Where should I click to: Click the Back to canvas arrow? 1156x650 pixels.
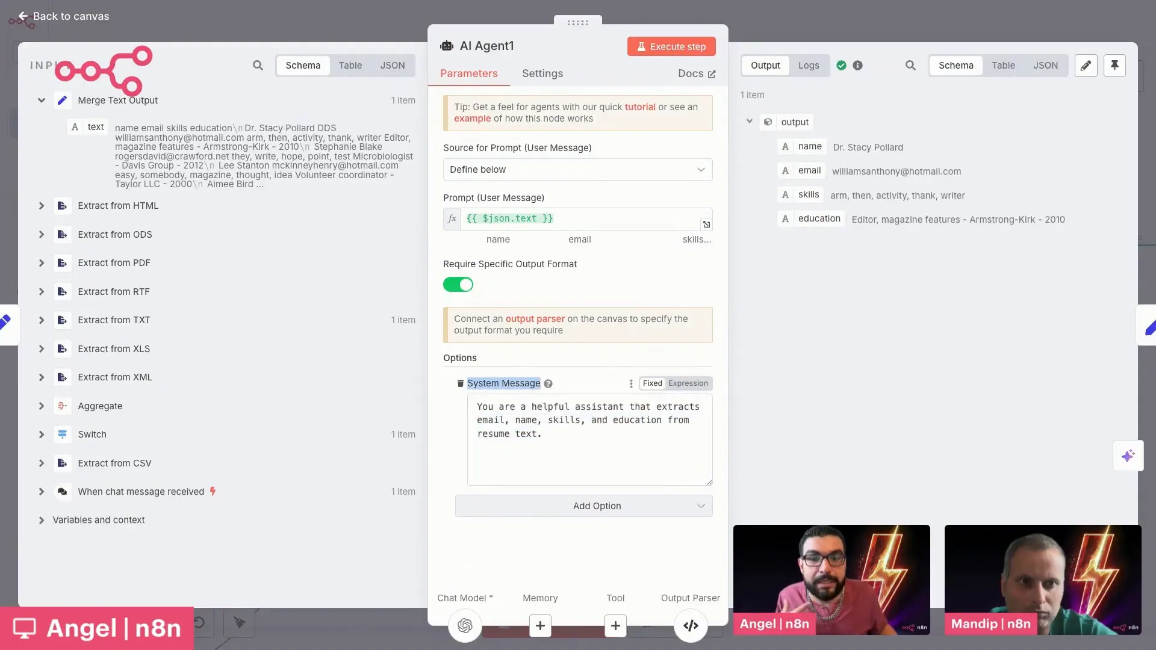pyautogui.click(x=23, y=16)
